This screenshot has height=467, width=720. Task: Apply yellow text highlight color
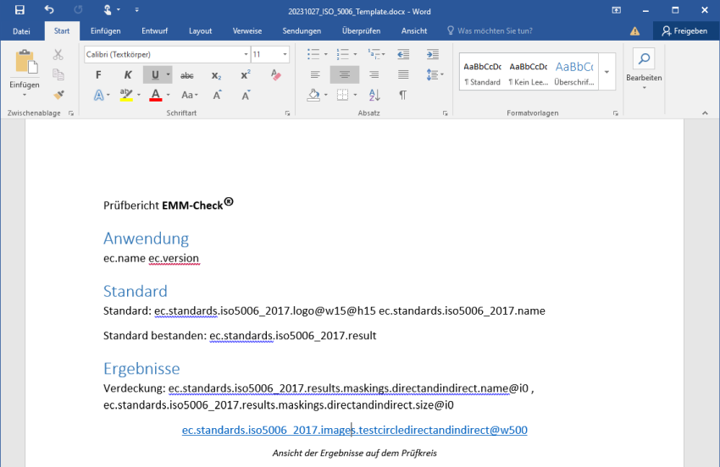126,95
